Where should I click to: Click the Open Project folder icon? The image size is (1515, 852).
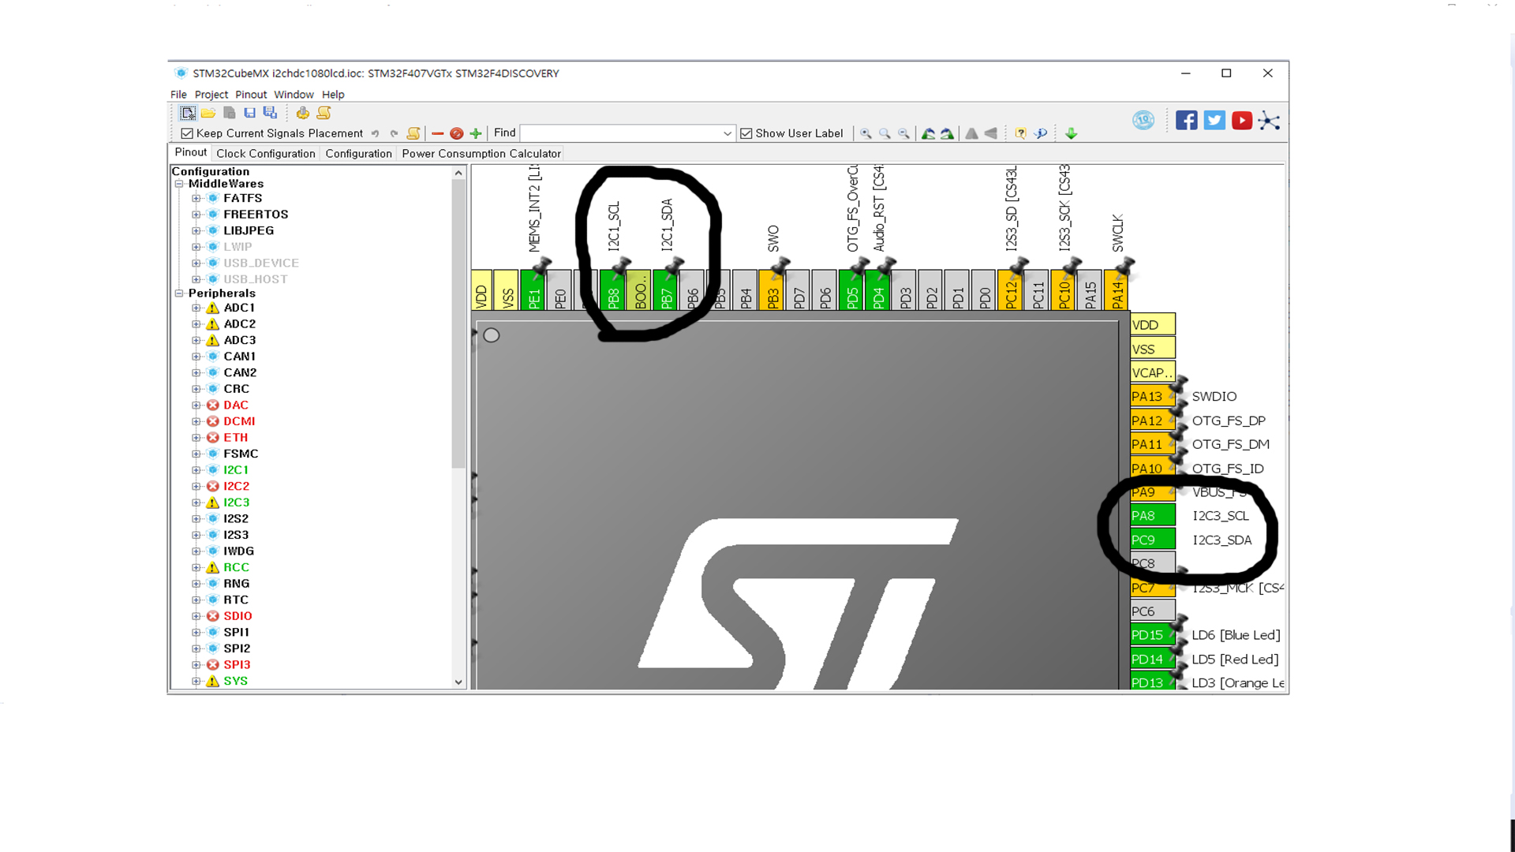(x=208, y=113)
